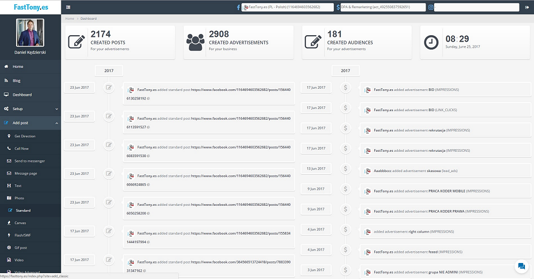Screen dimensions: 534x279
Task: Open the FastTony.es (PL - Polish) page dropdown
Action: click(x=287, y=7)
